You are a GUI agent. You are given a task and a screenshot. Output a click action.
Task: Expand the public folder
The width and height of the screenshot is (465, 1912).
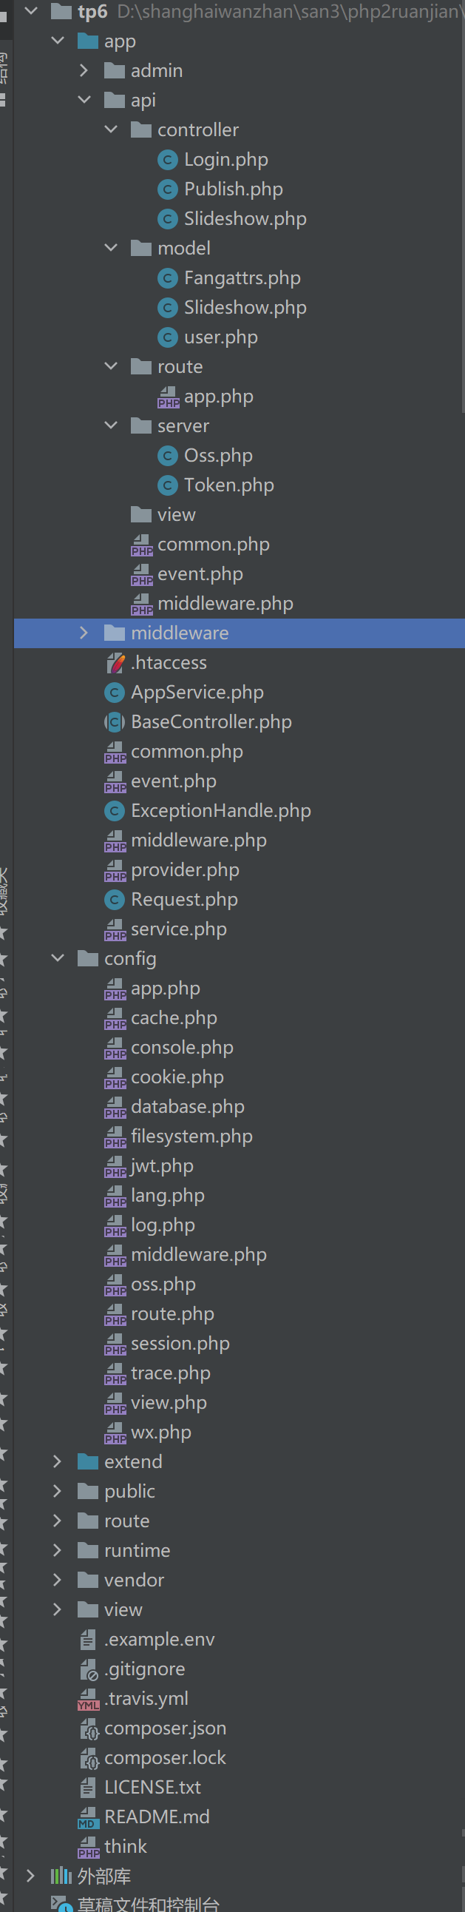(x=58, y=1490)
